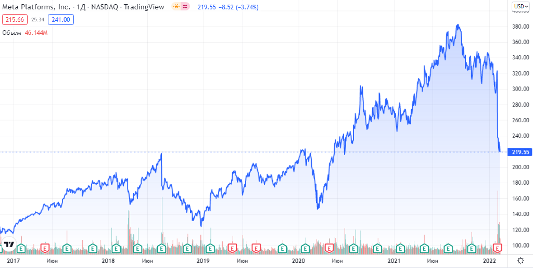
Task: Click 200.00 on the price axis
Action: (x=521, y=167)
